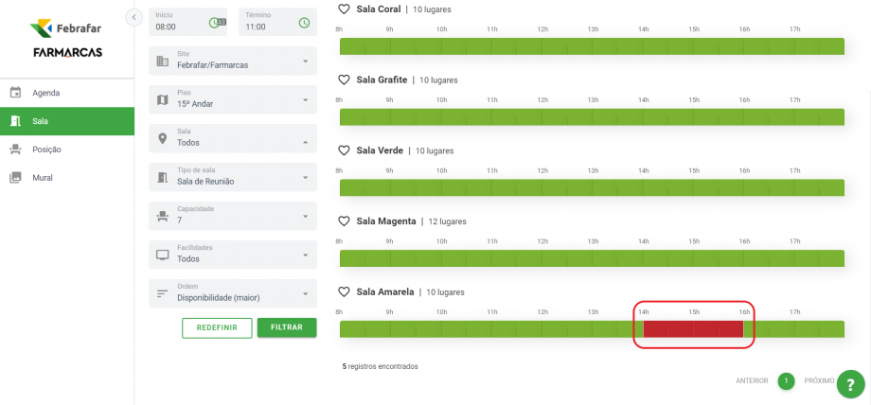Viewport: 871px width, 405px height.
Task: Collapse the sidebar with the chevron arrow
Action: [x=133, y=17]
